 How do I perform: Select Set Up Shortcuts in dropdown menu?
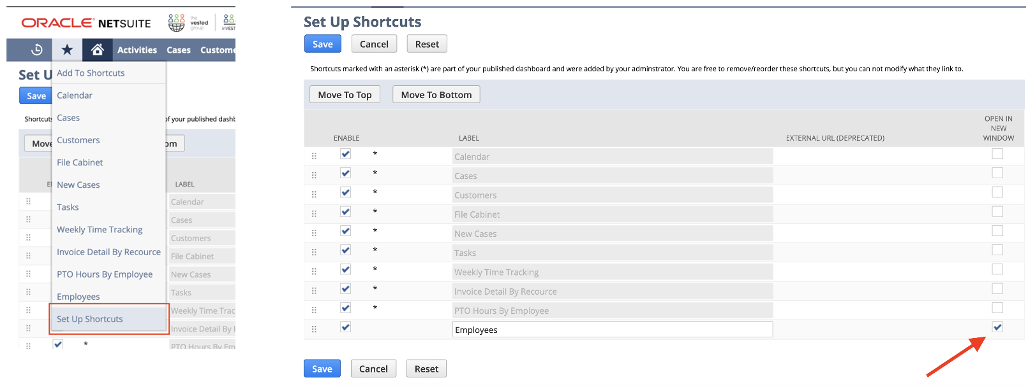point(90,319)
